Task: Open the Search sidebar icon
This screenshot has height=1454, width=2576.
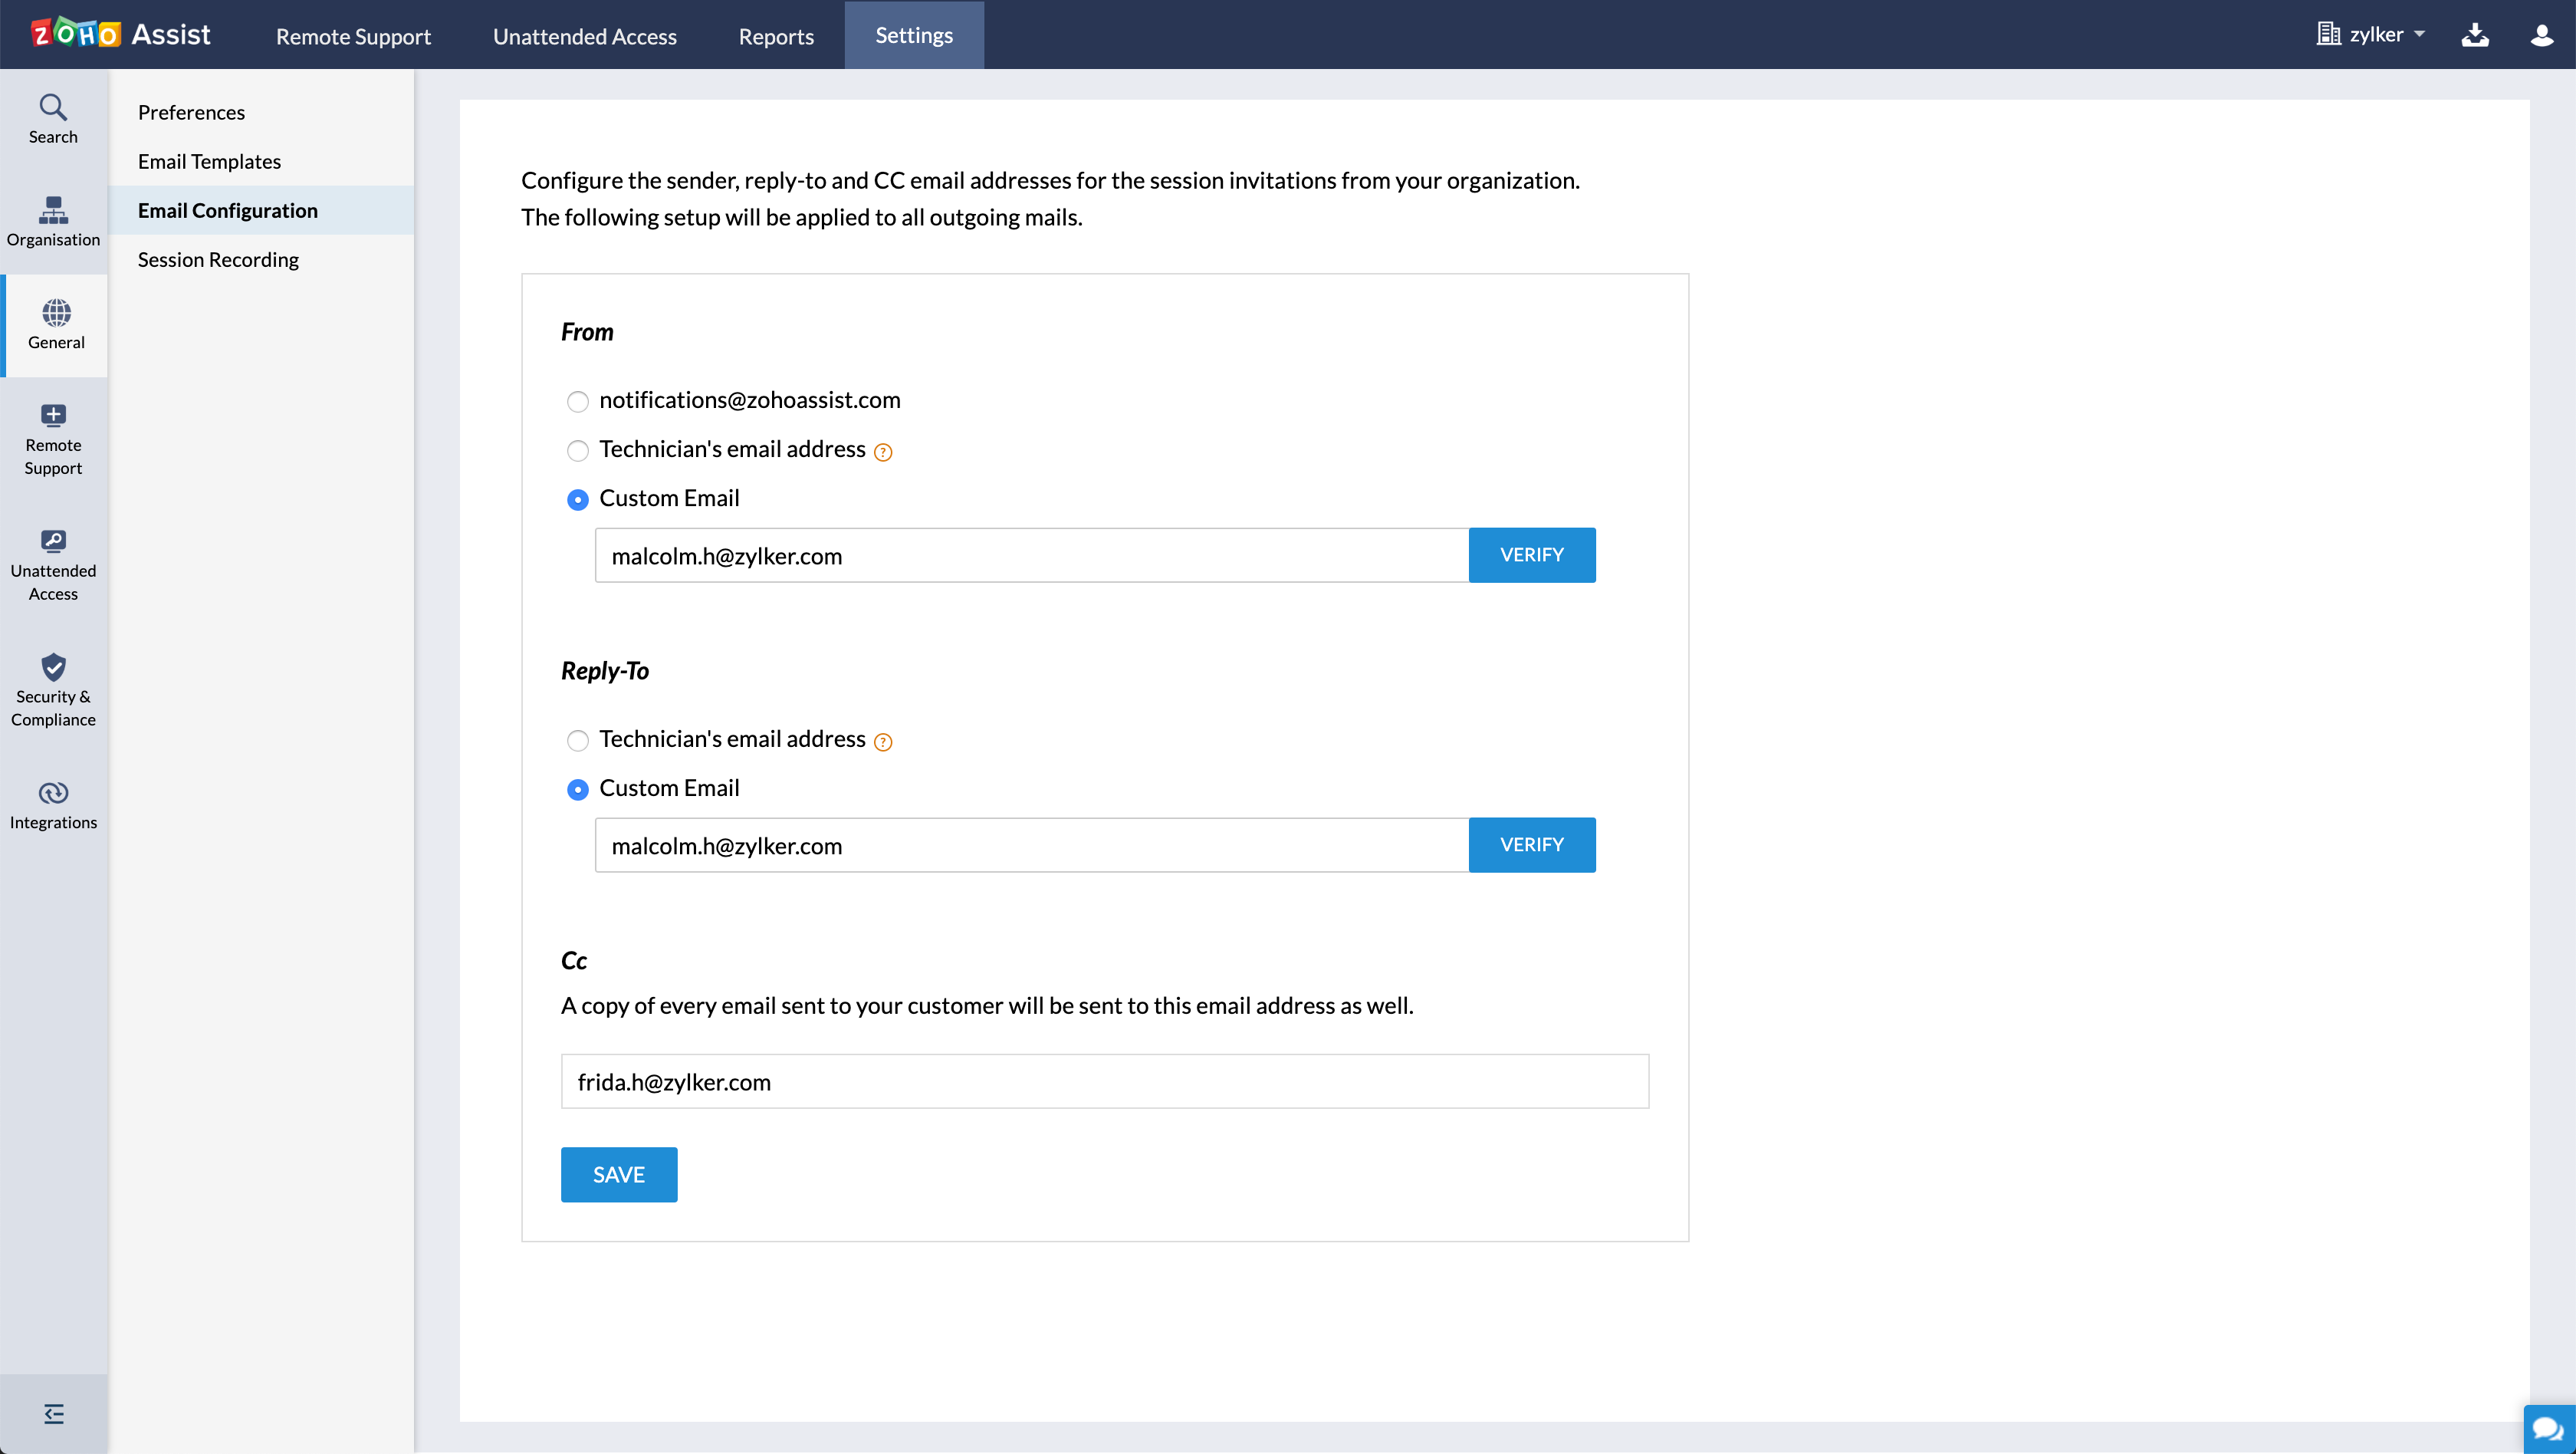Action: pyautogui.click(x=53, y=119)
